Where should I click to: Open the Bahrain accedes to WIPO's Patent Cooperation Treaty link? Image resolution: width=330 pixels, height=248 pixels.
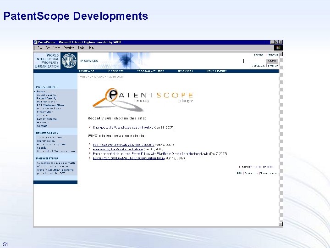click(x=128, y=158)
